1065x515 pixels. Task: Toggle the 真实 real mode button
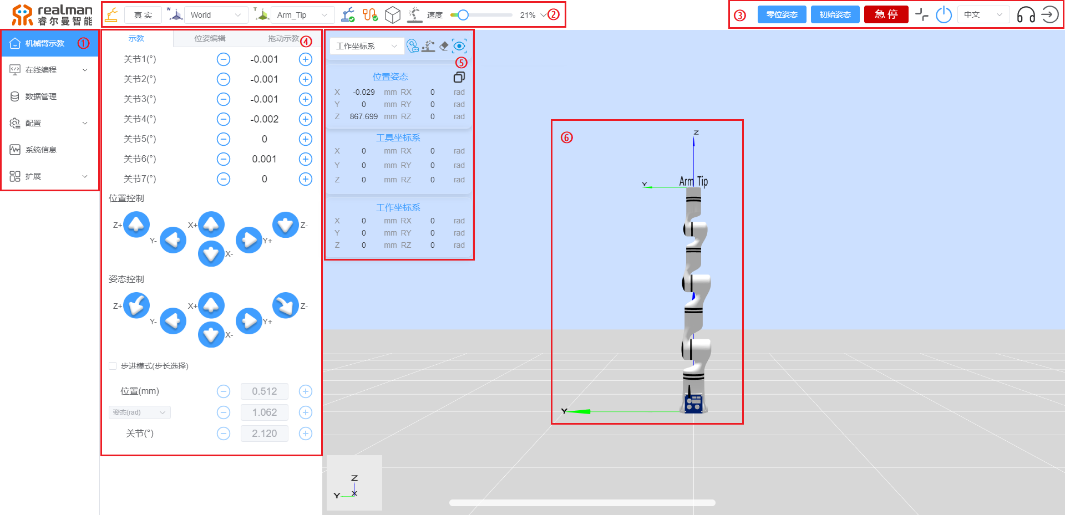[143, 15]
